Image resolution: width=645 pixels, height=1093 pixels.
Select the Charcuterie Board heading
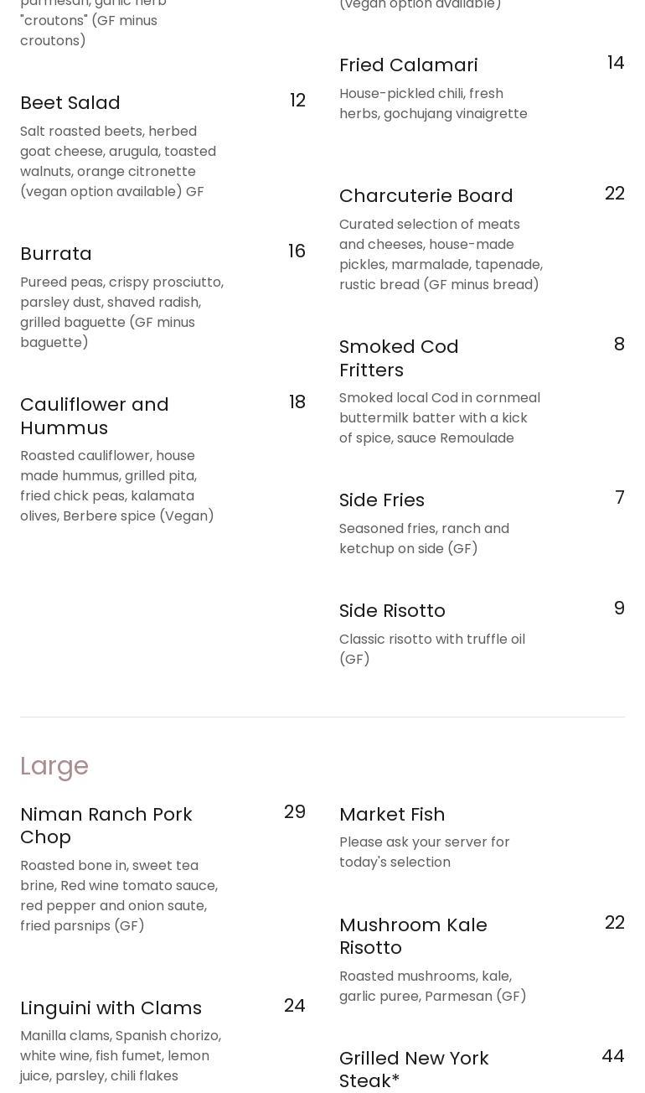(426, 195)
